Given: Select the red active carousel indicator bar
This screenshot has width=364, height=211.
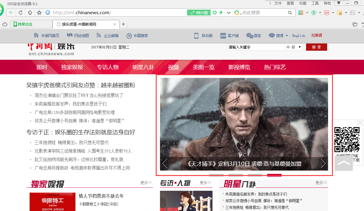Looking at the screenshot, I should (x=274, y=175).
